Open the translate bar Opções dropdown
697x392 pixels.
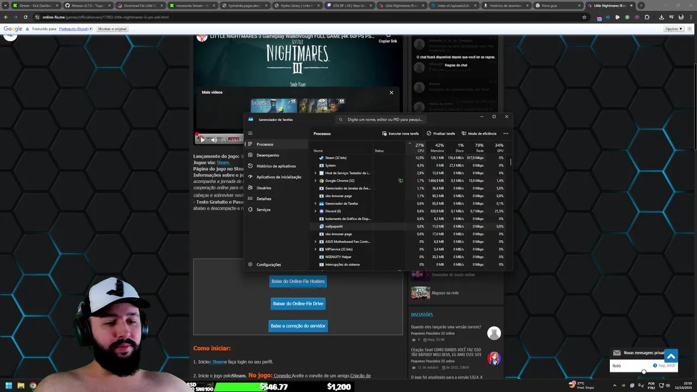673,29
